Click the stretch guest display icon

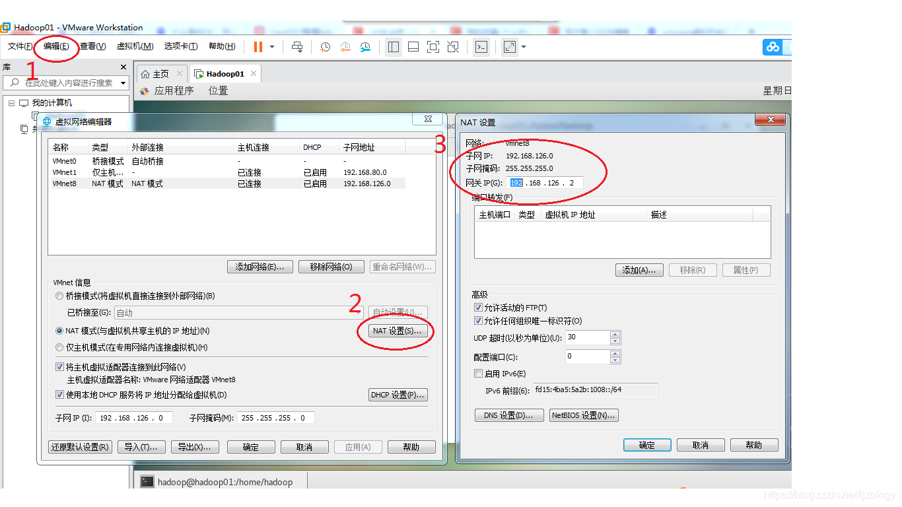point(510,47)
